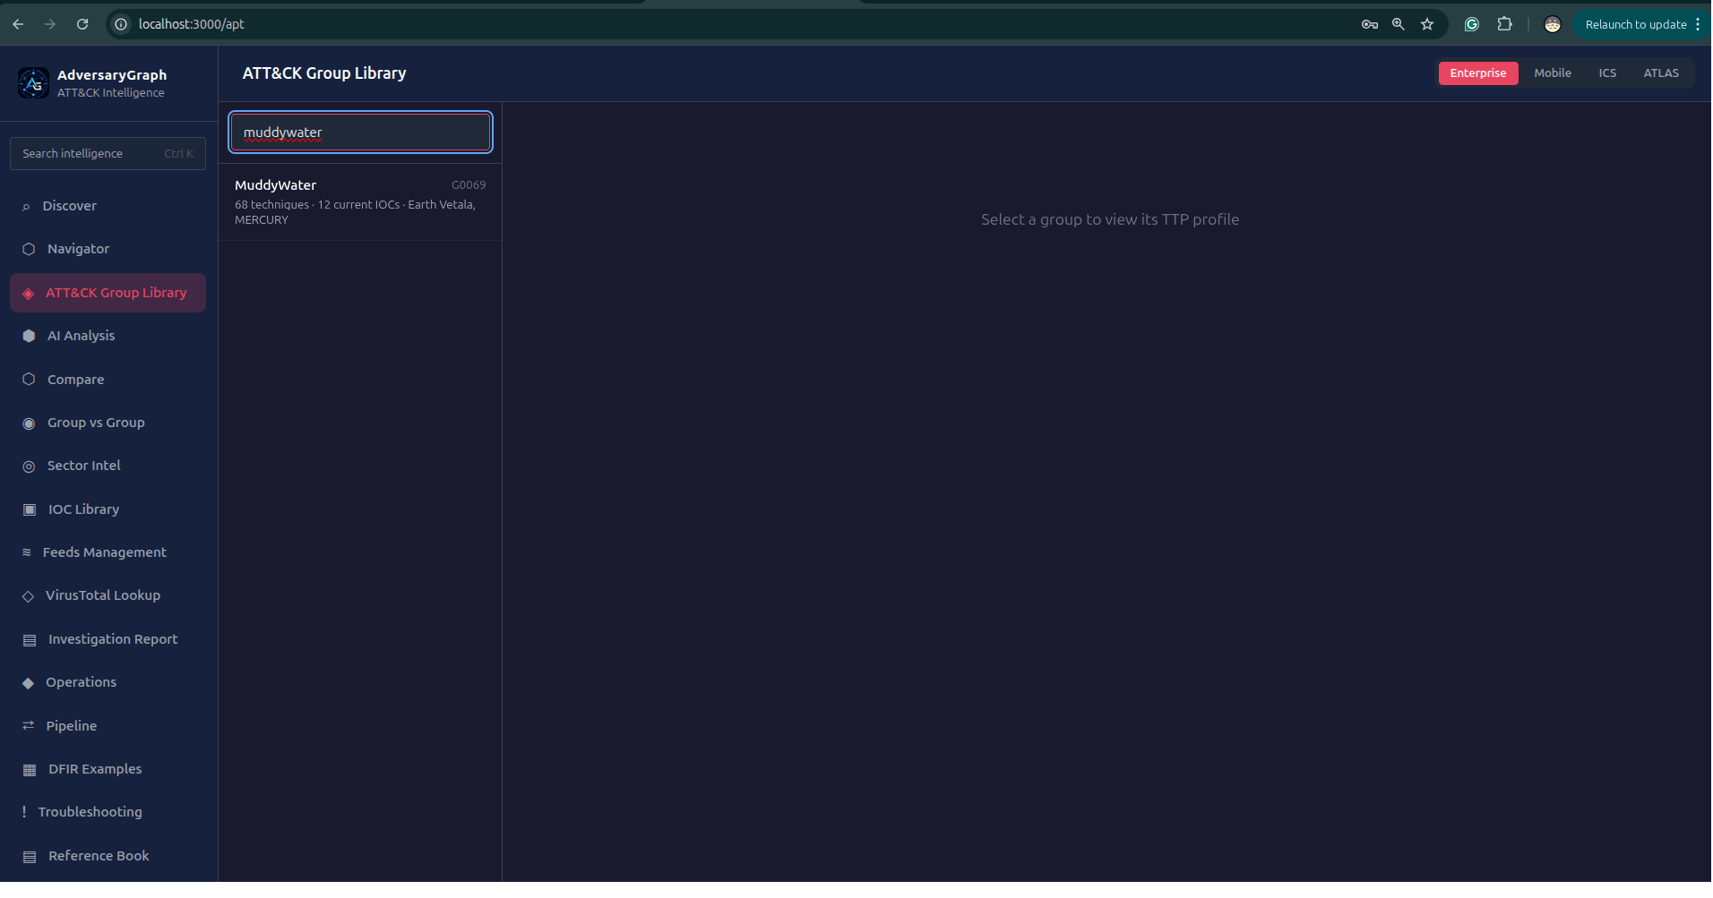Open Investigation Report page

click(x=108, y=639)
